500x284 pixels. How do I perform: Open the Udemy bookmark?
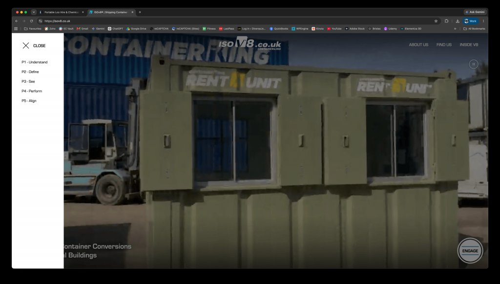click(x=391, y=29)
